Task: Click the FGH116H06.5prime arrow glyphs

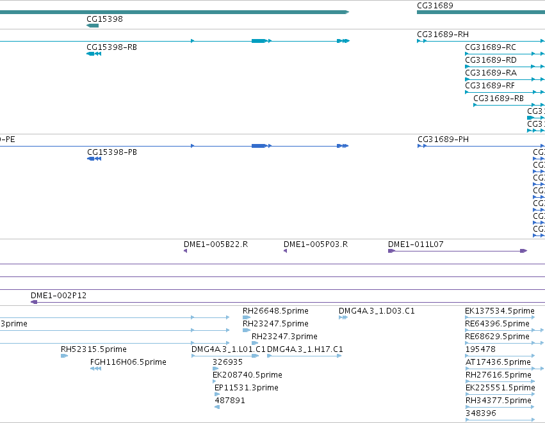Action: [95, 369]
